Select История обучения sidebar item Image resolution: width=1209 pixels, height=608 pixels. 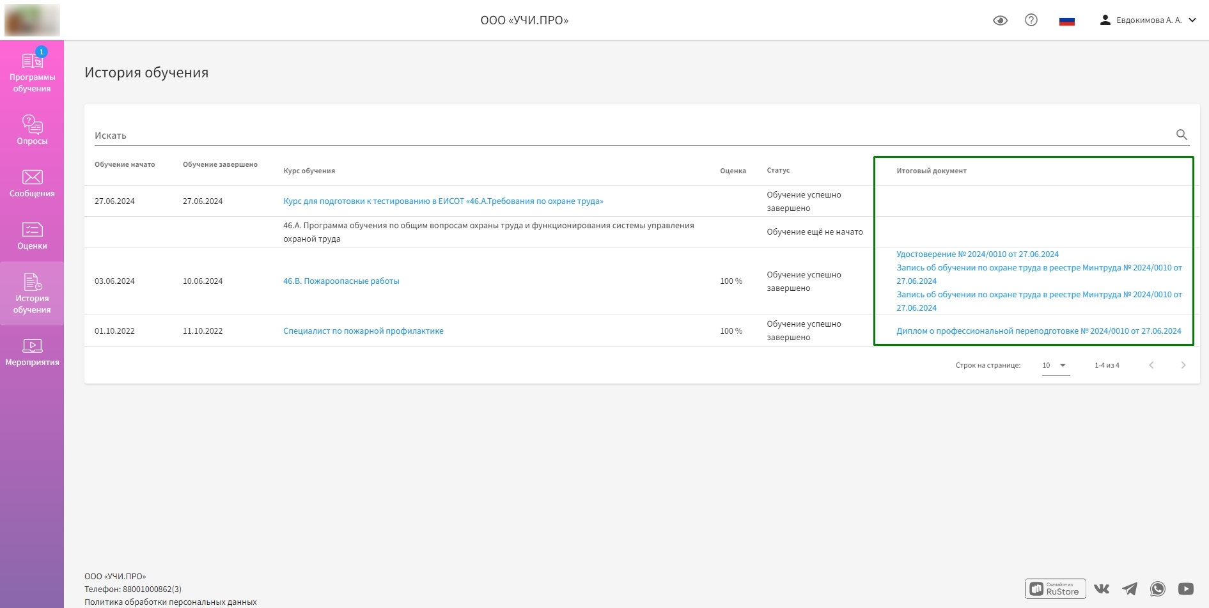[32, 293]
